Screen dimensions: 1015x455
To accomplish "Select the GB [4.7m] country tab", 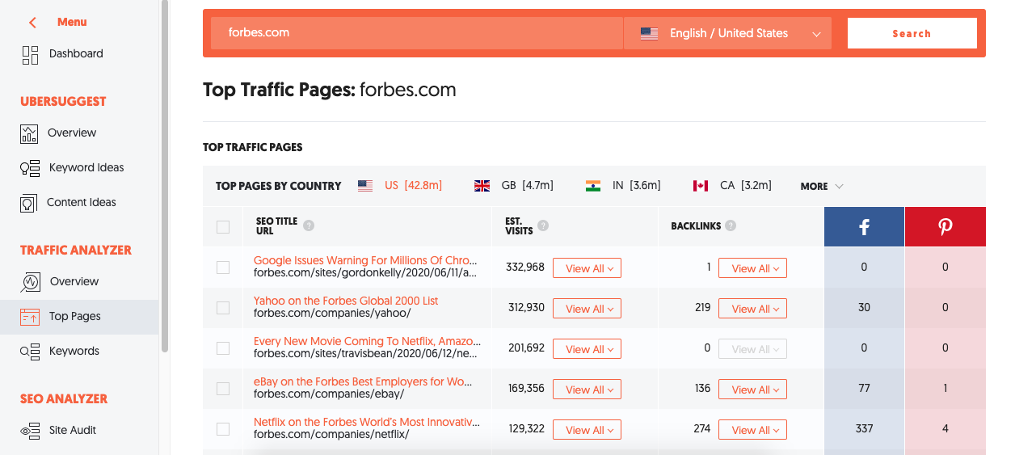I will click(x=514, y=186).
